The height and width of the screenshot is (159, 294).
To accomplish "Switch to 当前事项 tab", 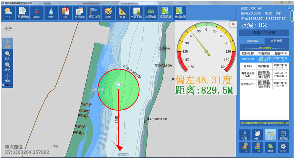I will point(276,41).
